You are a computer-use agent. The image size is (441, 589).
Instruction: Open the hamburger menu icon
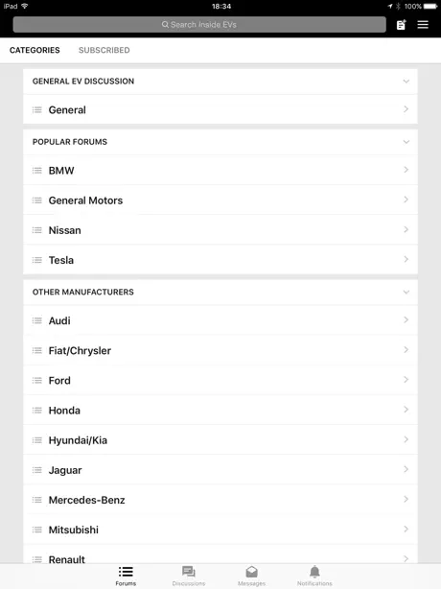[x=423, y=25]
